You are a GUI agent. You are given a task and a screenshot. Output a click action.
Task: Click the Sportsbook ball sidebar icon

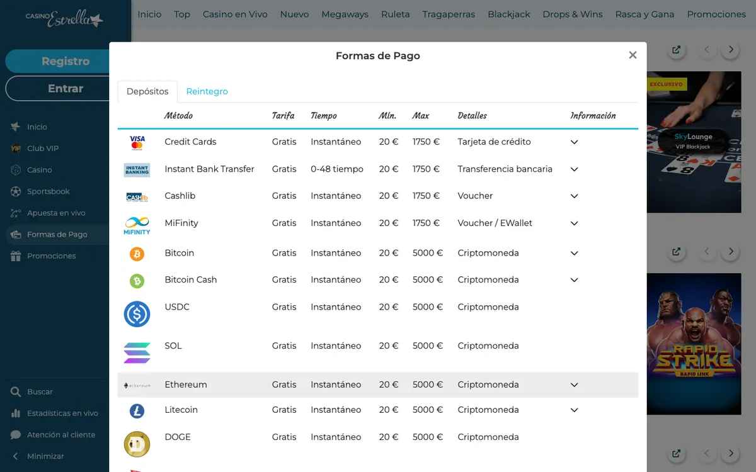(x=16, y=191)
